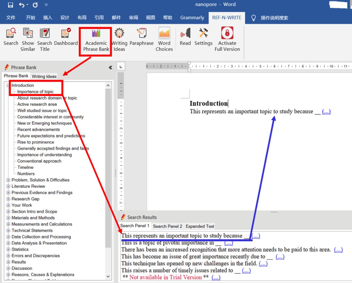Select the Numbers tree item
This screenshot has width=352, height=283.
26,174
